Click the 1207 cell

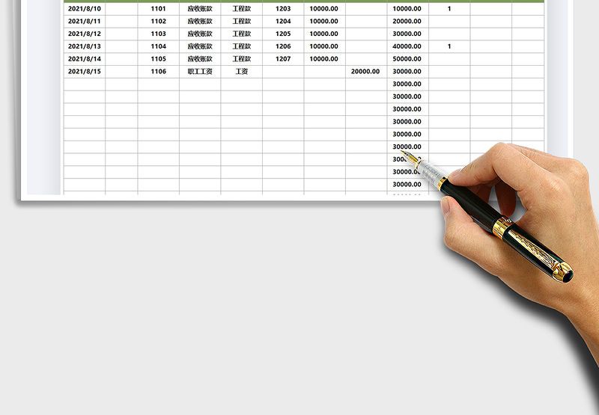click(x=283, y=59)
